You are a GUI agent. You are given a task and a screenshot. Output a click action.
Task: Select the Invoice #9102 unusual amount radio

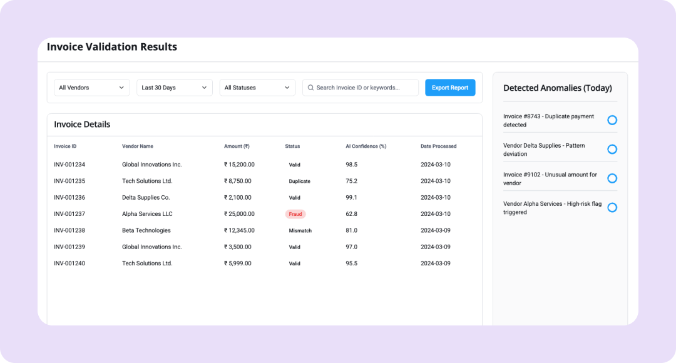coord(612,178)
